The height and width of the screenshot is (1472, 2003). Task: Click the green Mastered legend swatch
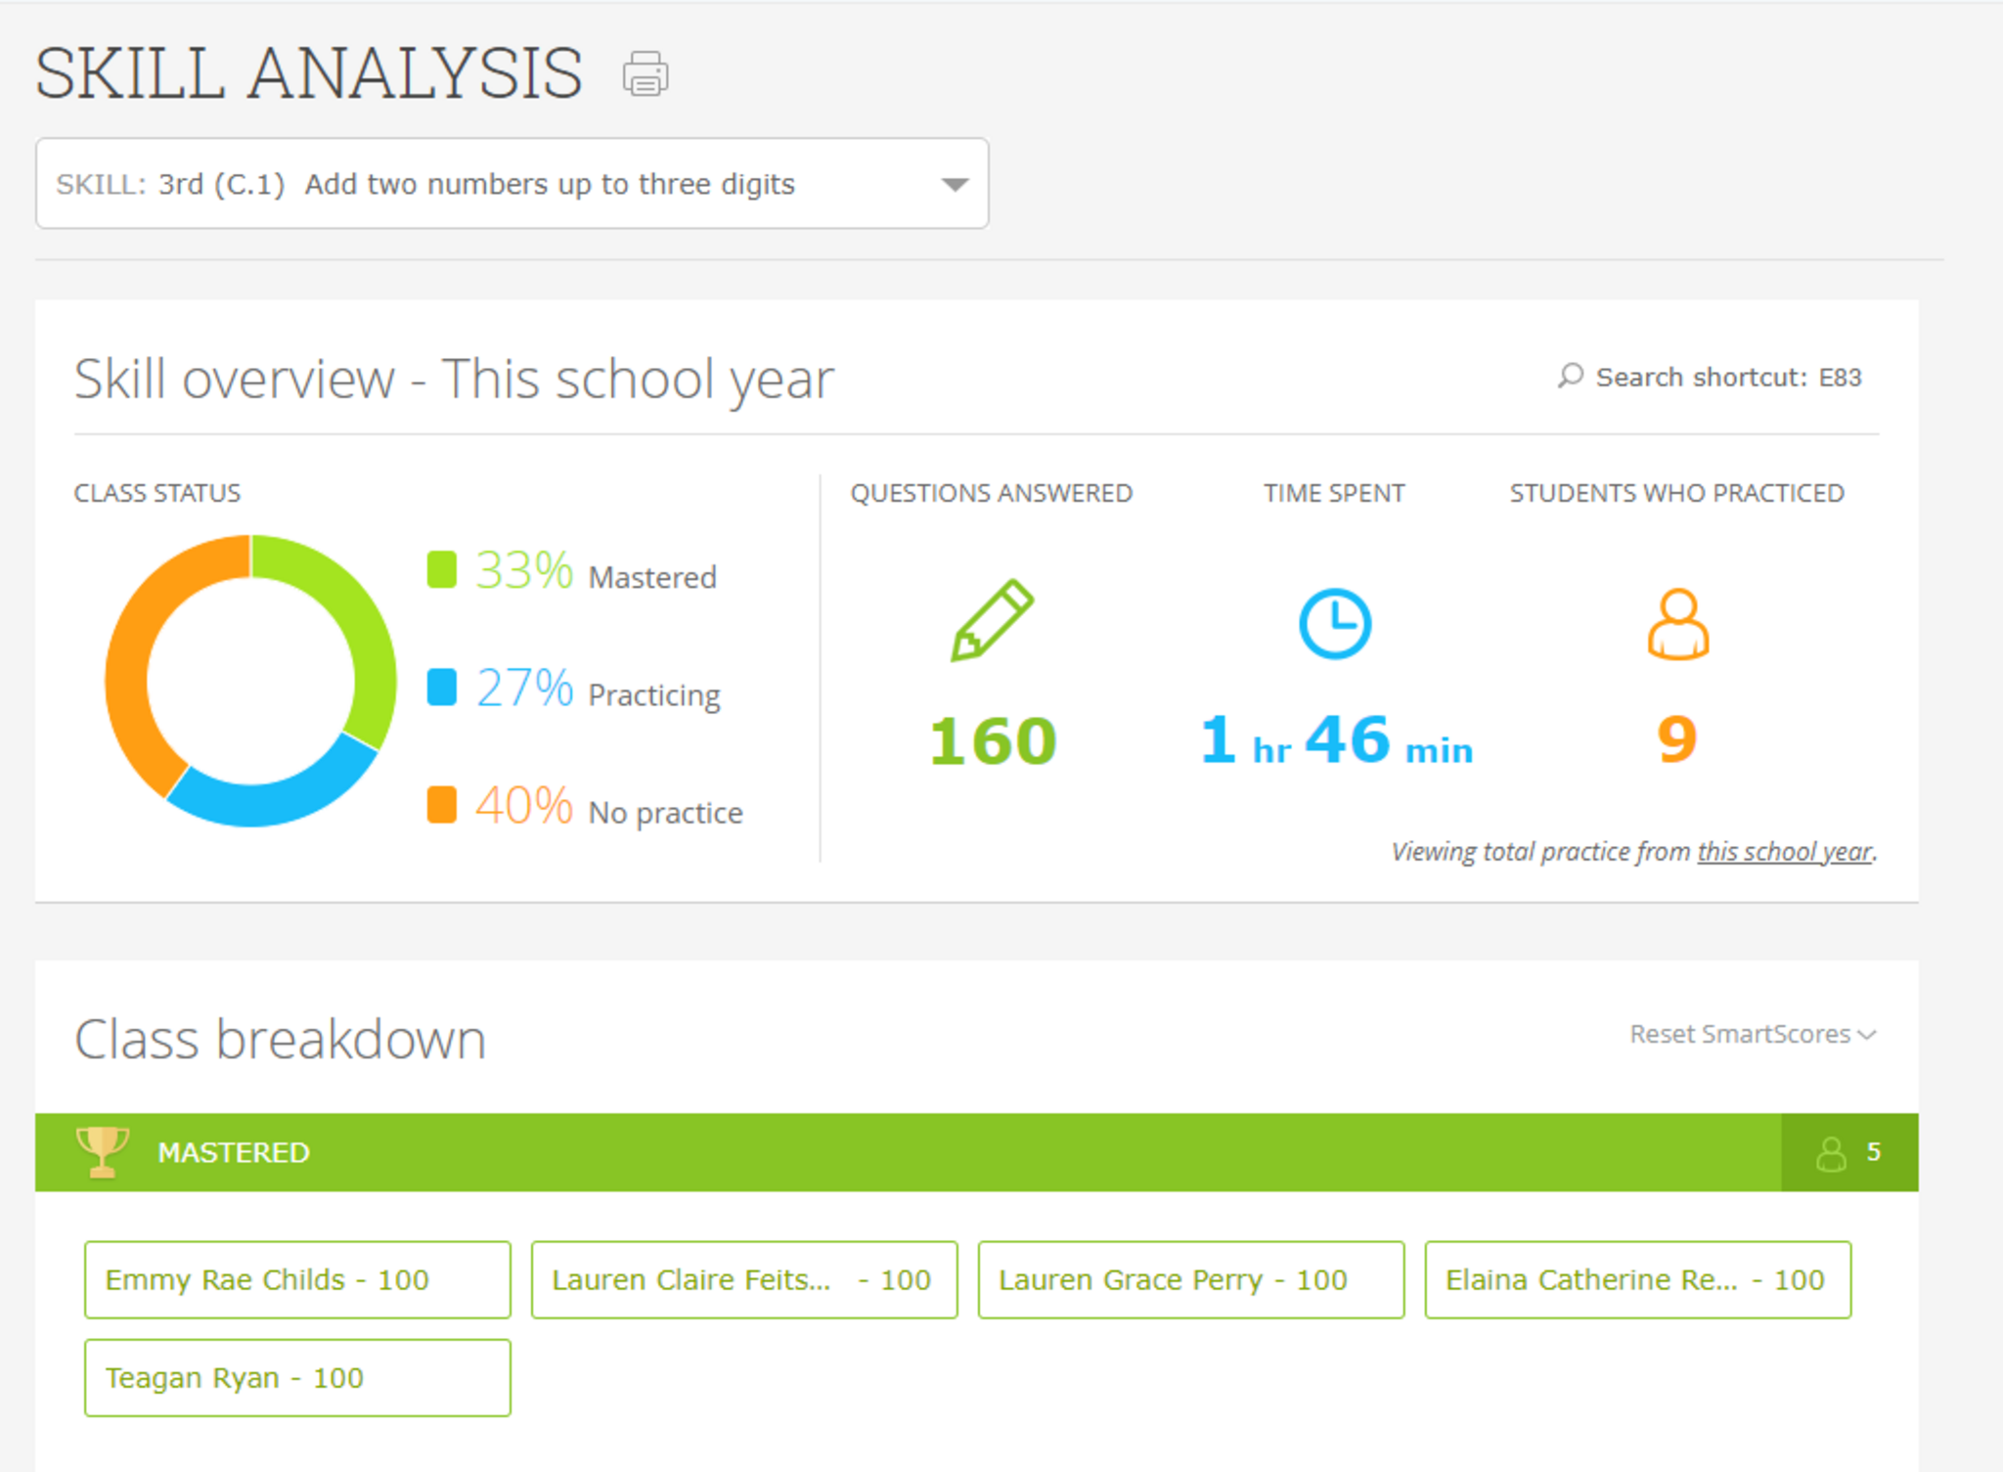[442, 570]
